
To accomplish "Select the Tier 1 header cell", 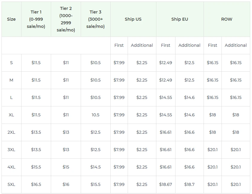I will point(36,19).
